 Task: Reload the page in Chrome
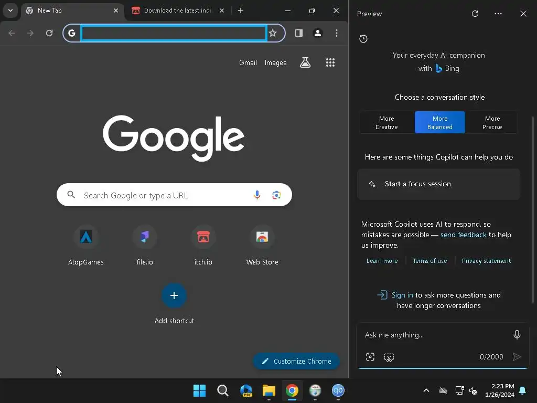tap(49, 33)
